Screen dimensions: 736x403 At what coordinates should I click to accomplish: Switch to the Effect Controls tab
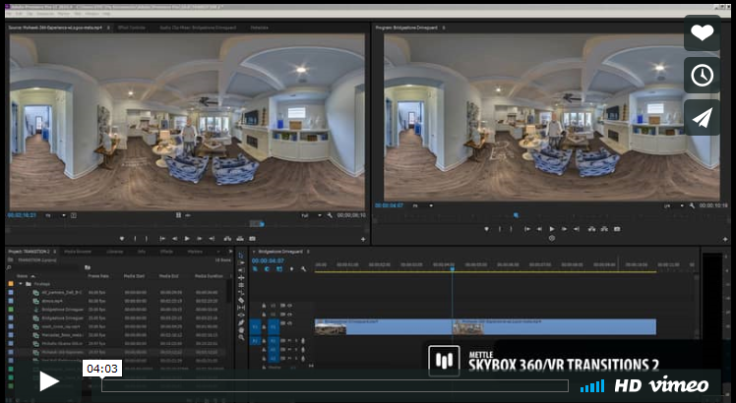(131, 28)
